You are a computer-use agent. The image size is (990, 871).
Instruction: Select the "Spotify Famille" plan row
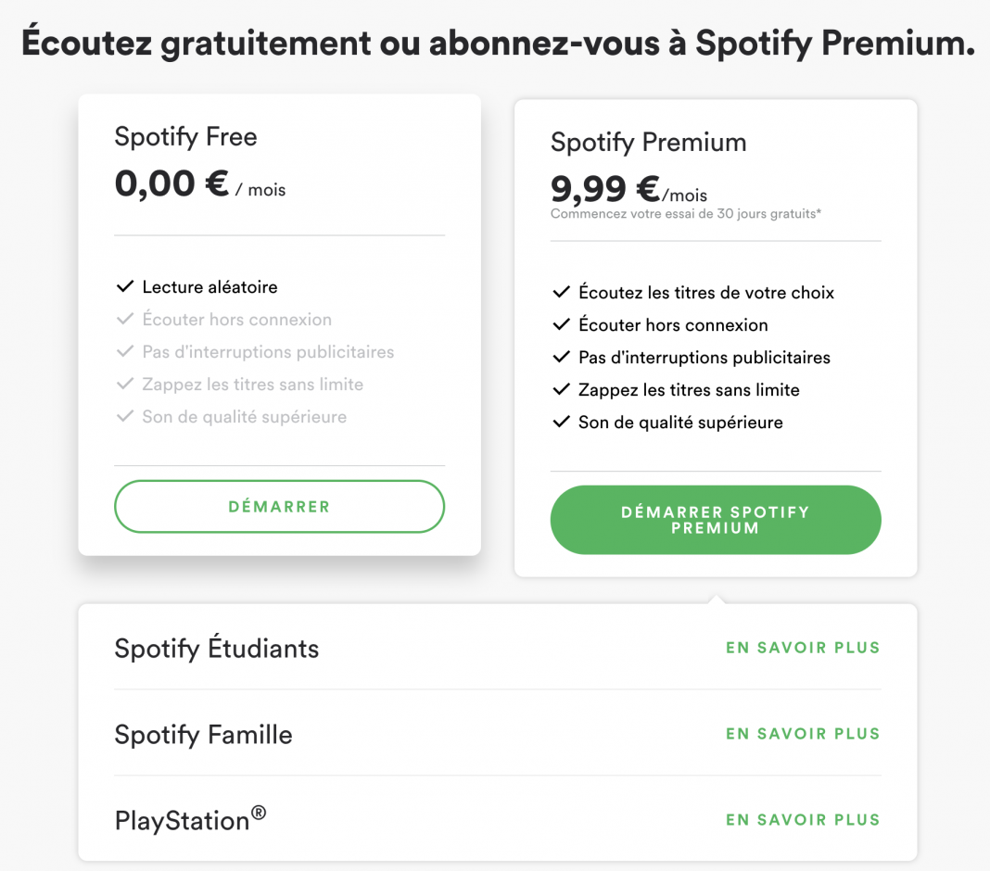click(203, 734)
